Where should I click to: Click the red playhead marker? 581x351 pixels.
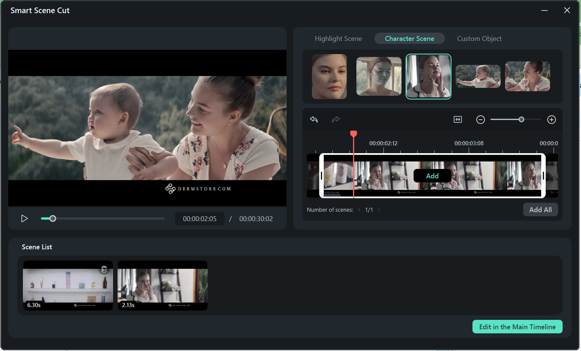(353, 134)
